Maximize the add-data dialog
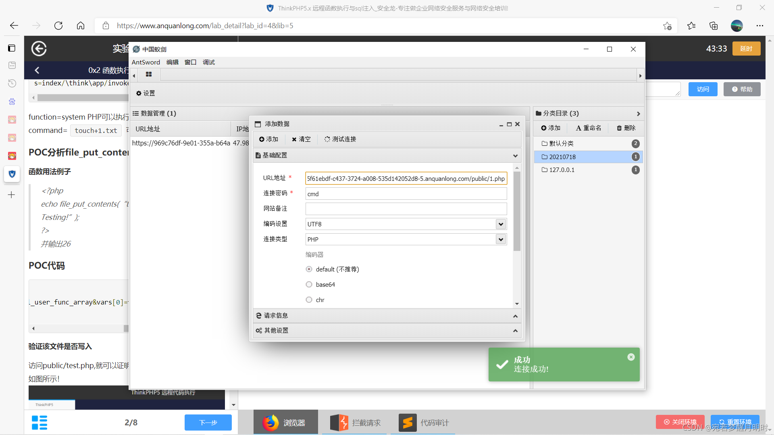774x435 pixels. pos(509,124)
